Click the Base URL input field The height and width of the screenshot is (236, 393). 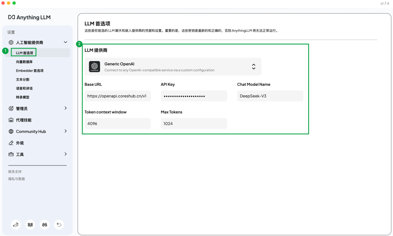tap(118, 96)
